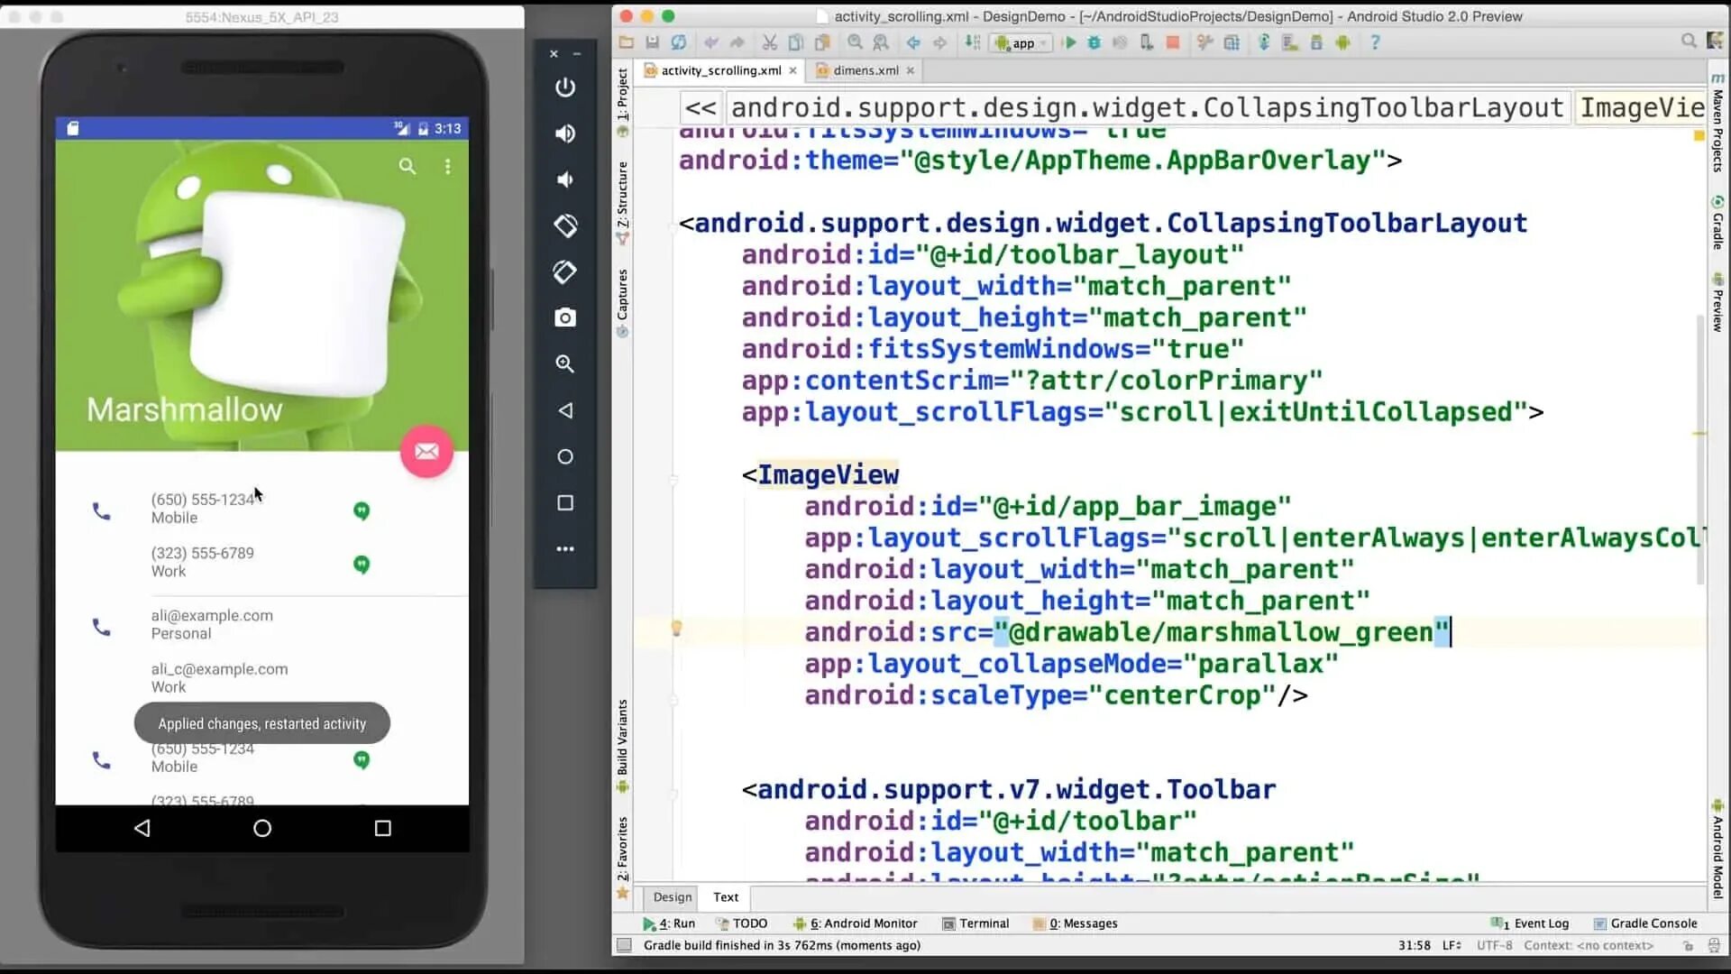Viewport: 1731px width, 974px height.
Task: Click the Back navigation icon in emulator
Action: pyautogui.click(x=142, y=829)
